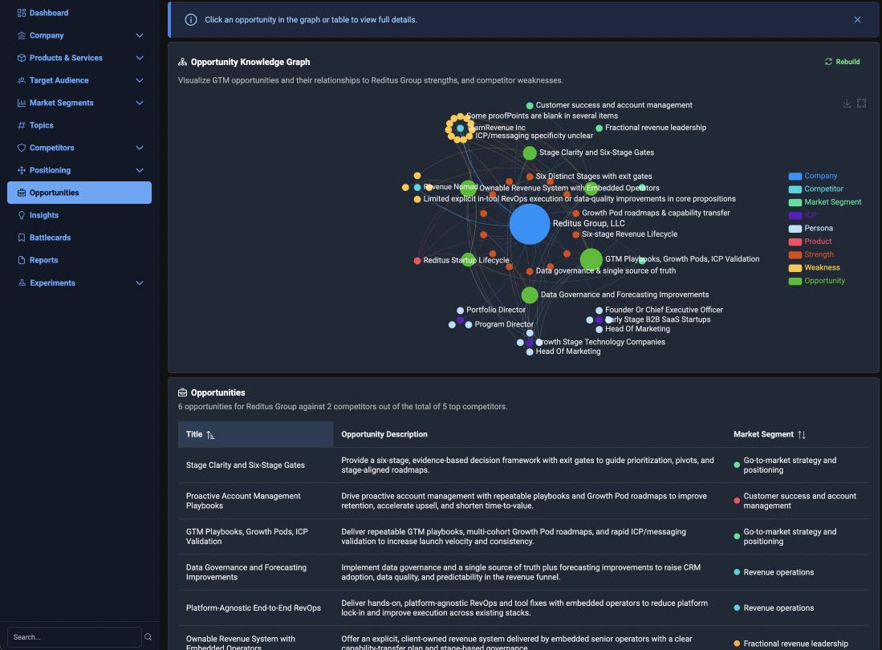Open Platform-Agnostic End-to-End RevOps row

coord(523,607)
